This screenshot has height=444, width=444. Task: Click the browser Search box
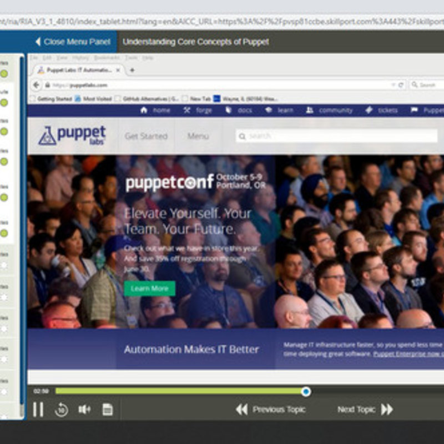point(427,85)
